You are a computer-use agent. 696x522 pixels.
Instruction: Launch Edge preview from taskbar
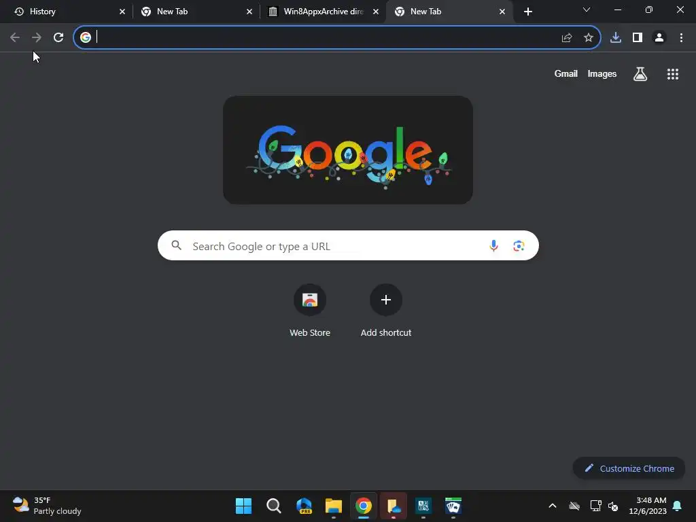[x=304, y=506]
